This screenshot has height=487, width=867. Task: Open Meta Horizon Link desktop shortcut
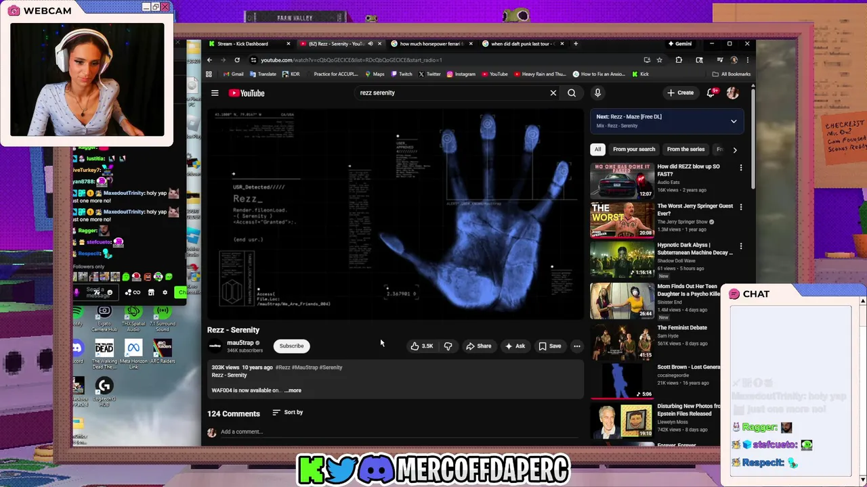[x=133, y=355]
